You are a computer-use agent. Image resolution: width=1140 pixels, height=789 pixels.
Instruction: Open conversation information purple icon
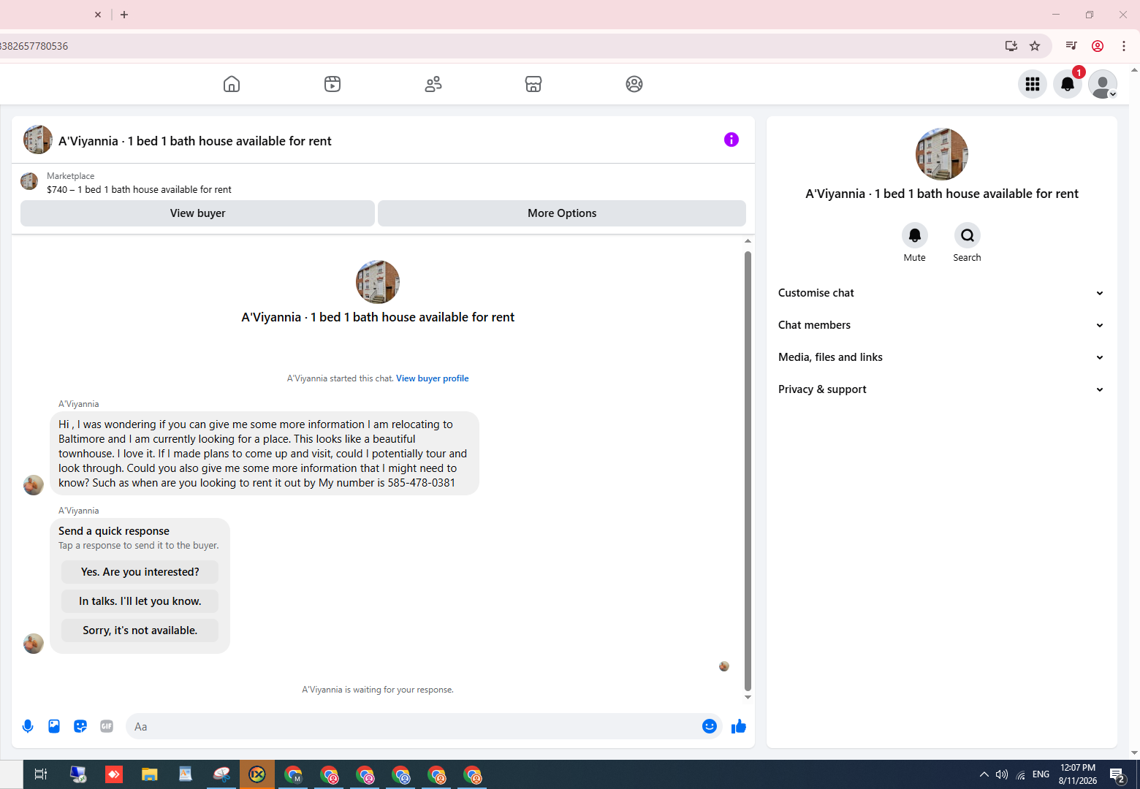(x=731, y=140)
